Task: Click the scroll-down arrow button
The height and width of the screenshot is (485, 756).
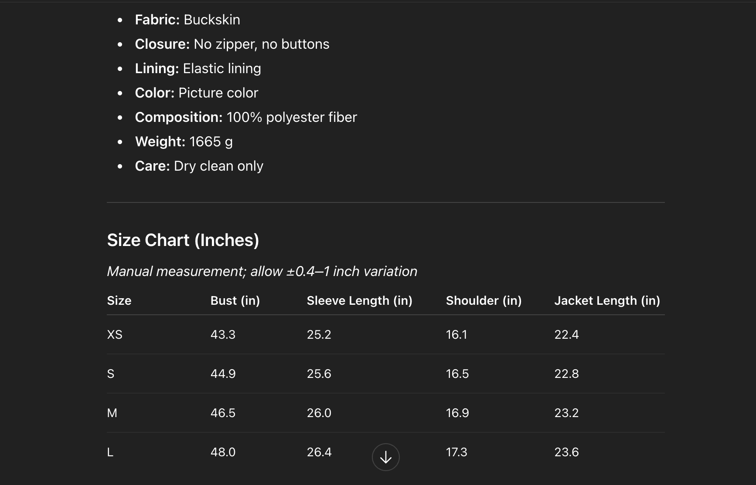Action: coord(385,457)
